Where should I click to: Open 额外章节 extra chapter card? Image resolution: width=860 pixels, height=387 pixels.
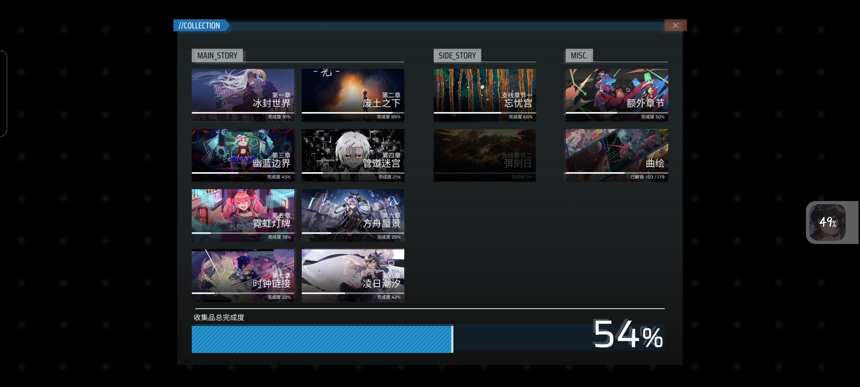click(617, 95)
